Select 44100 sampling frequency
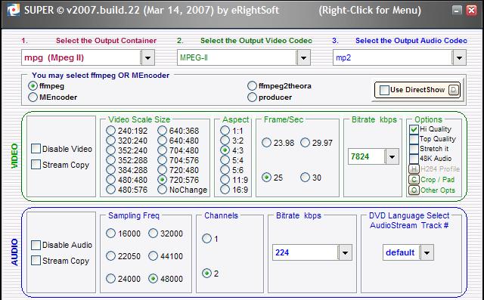 coord(153,256)
